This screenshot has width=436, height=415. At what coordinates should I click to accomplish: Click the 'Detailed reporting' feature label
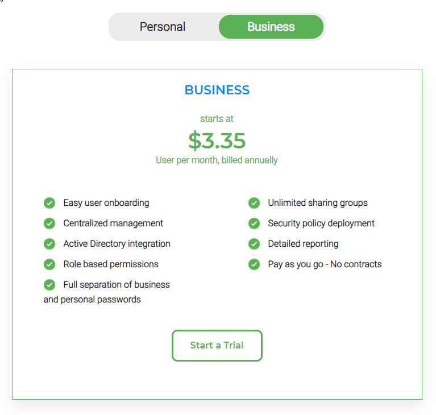tap(303, 244)
